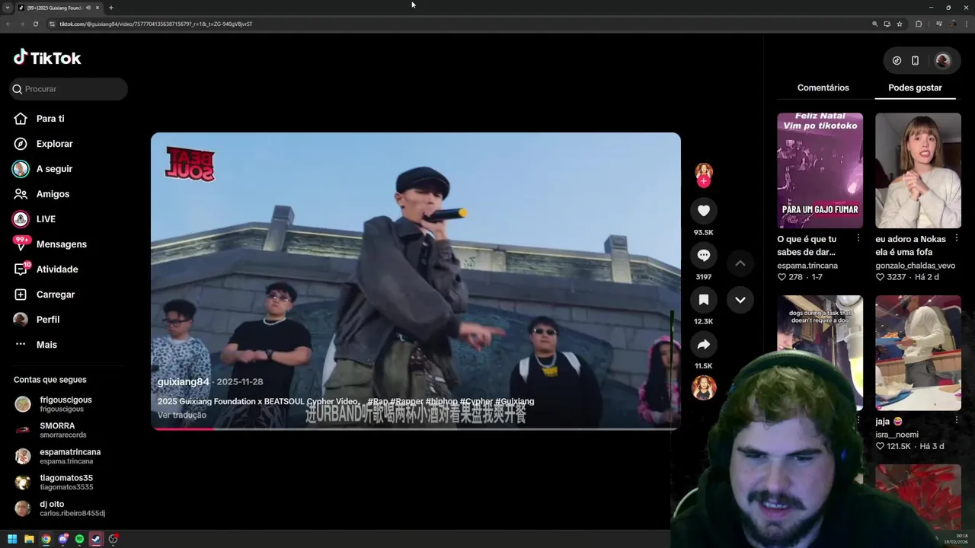Follow creator with red plus badge
Screen dimensions: 975x548
[703, 182]
